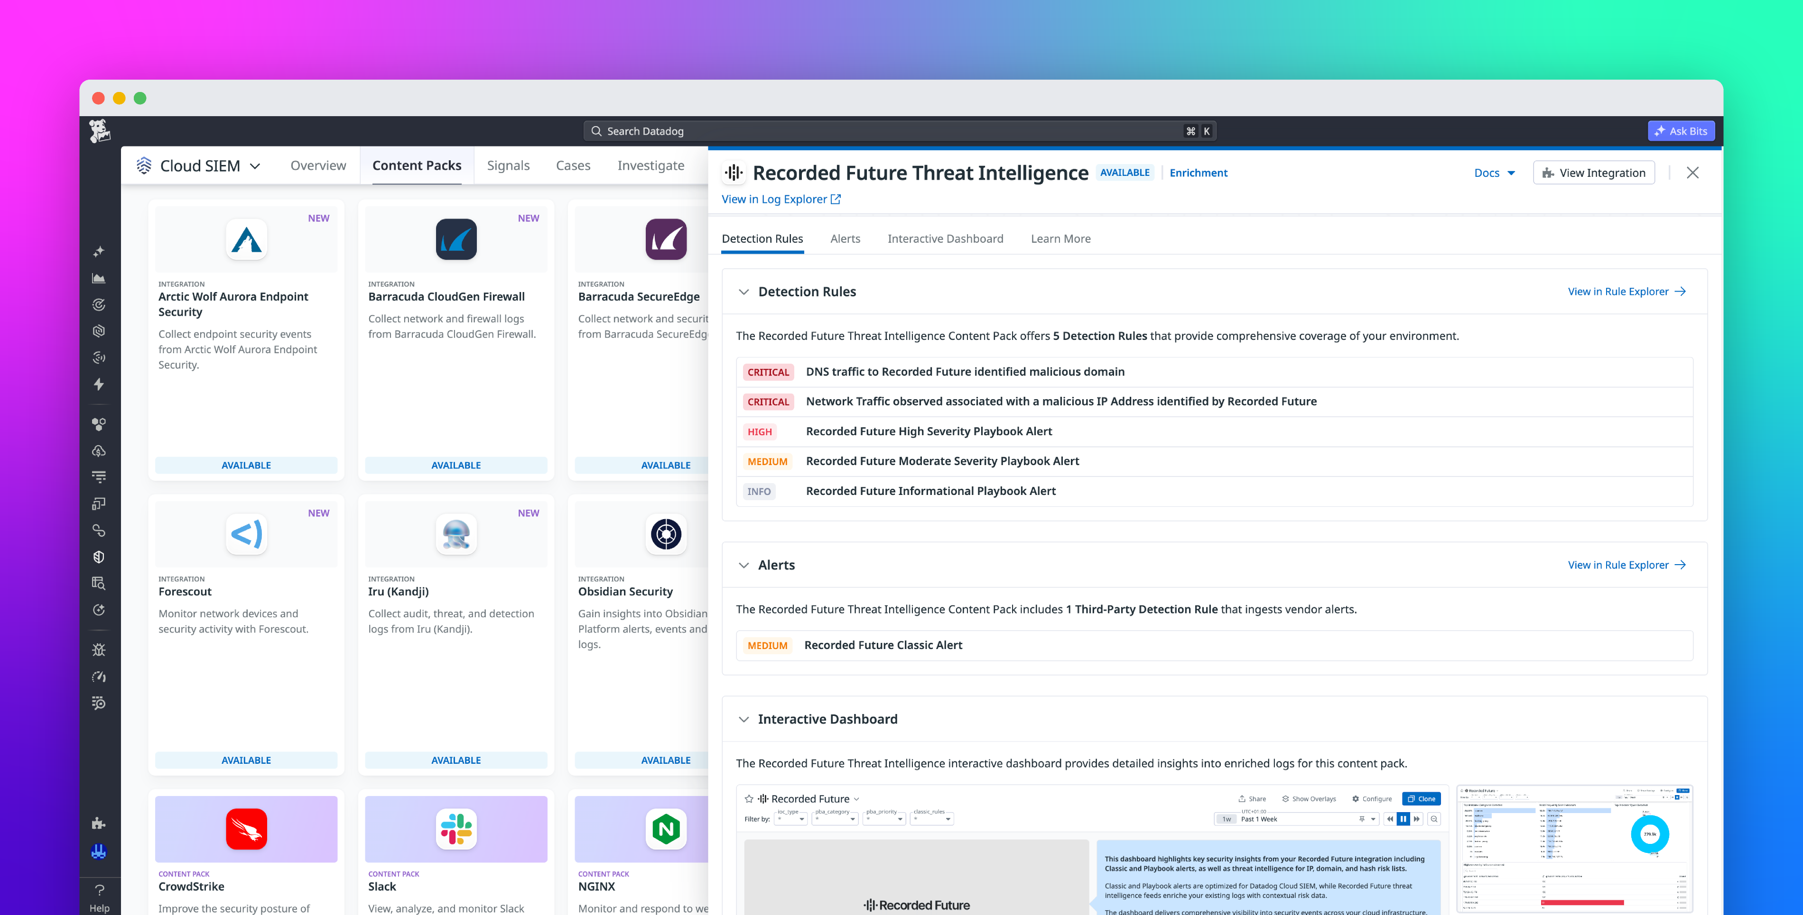Switch to the Interactive Dashboard tab
1803x915 pixels.
945,238
